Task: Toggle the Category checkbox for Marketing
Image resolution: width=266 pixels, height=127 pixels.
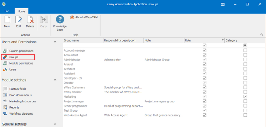Action: [245, 96]
